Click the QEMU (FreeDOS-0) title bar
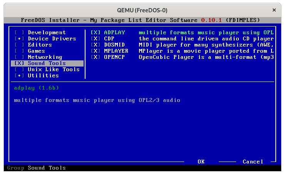The width and height of the screenshot is (285, 175). (142, 10)
